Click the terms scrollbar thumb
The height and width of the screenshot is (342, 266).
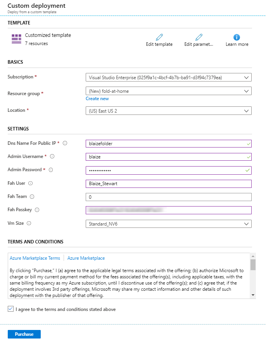(253, 265)
